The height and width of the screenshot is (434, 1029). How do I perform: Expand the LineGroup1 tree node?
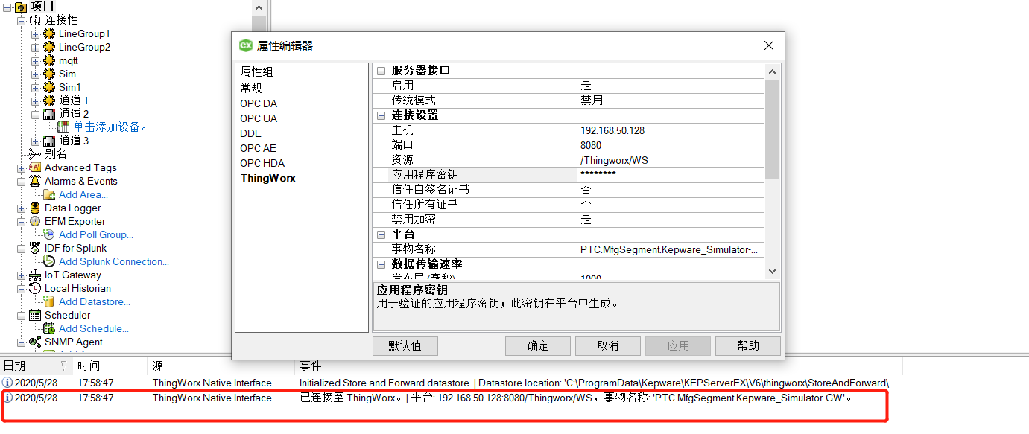coord(35,34)
